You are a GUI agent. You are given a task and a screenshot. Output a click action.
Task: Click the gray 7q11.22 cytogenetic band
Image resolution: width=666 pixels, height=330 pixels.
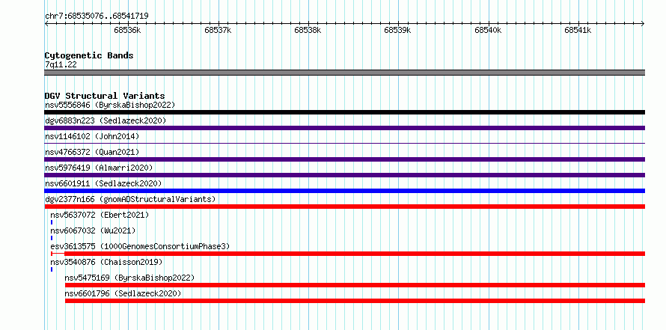pyautogui.click(x=344, y=73)
